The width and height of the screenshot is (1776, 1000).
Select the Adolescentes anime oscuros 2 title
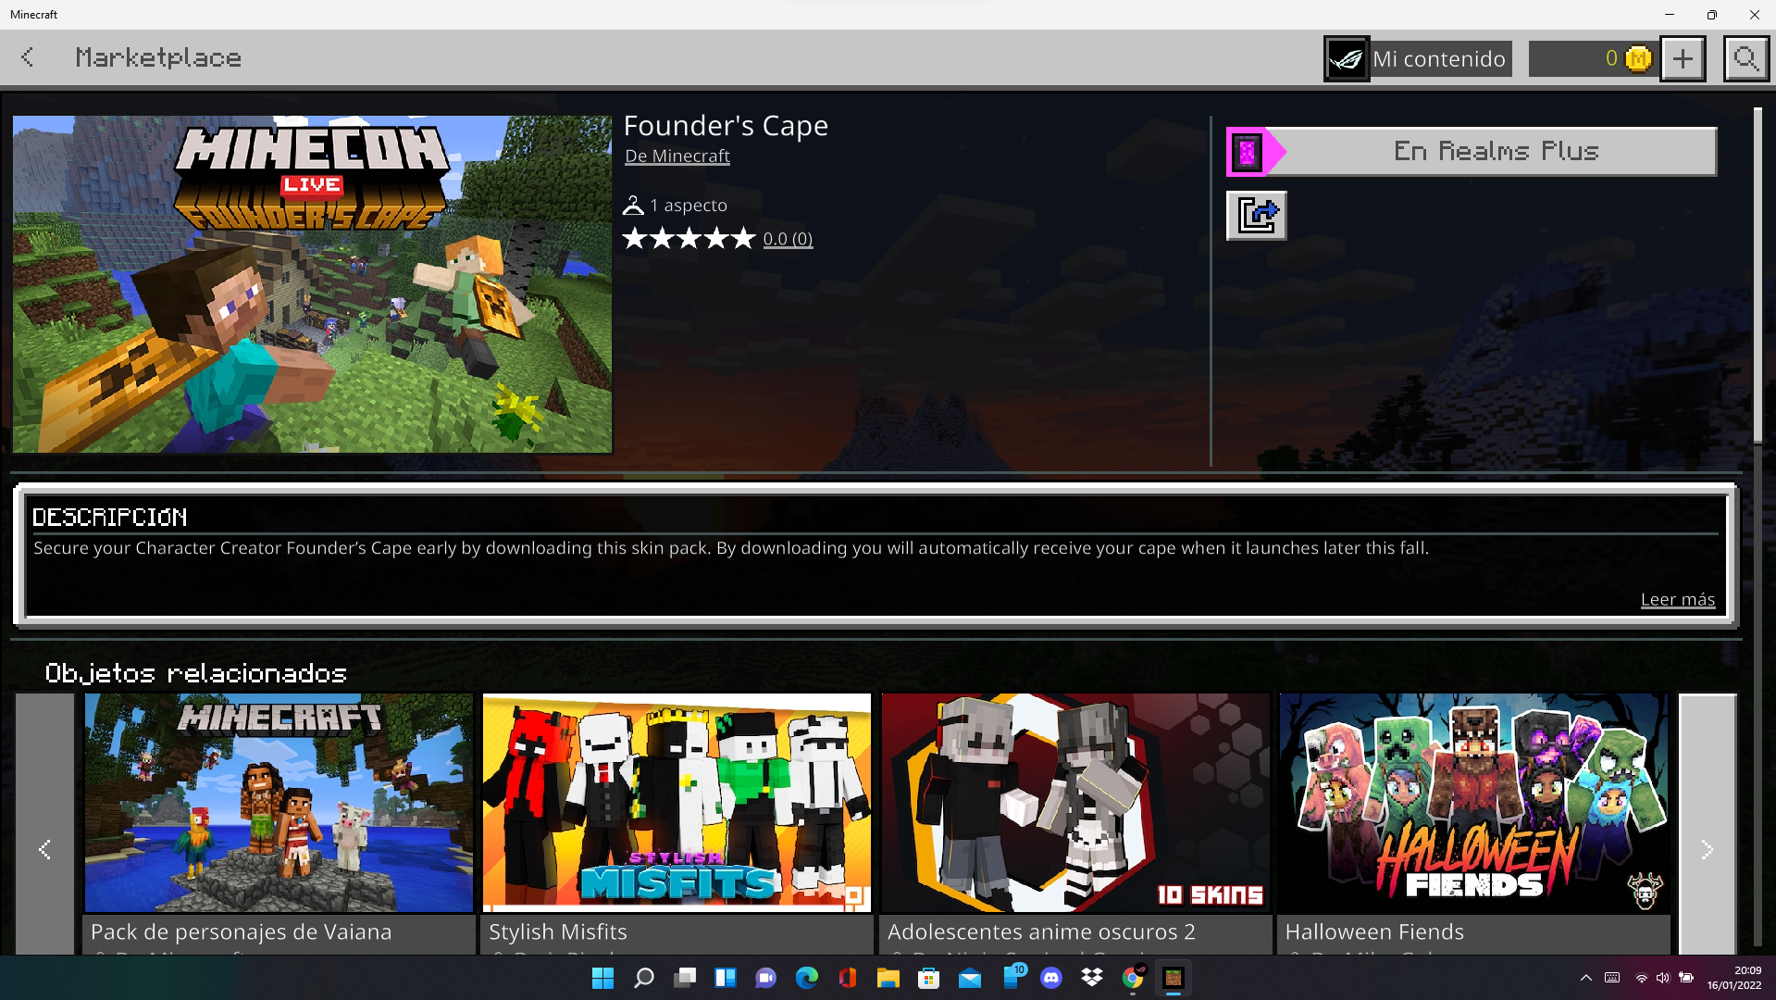pos(1041,931)
